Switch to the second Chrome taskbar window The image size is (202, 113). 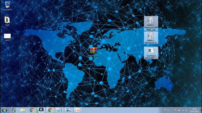point(50,110)
